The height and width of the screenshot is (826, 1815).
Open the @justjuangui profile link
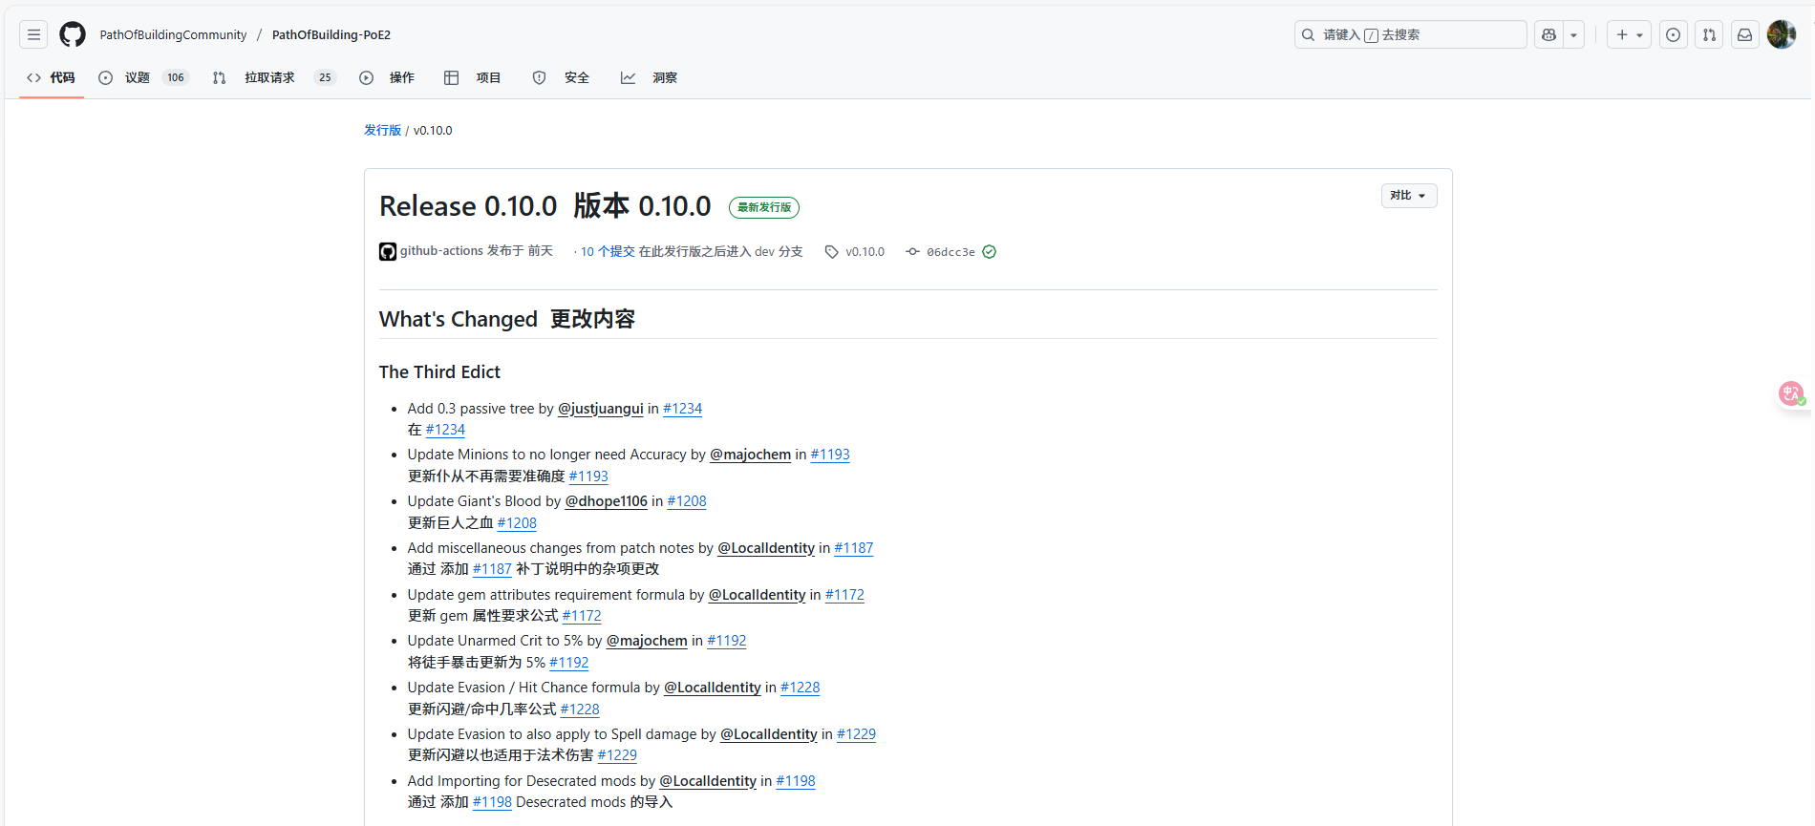point(601,409)
